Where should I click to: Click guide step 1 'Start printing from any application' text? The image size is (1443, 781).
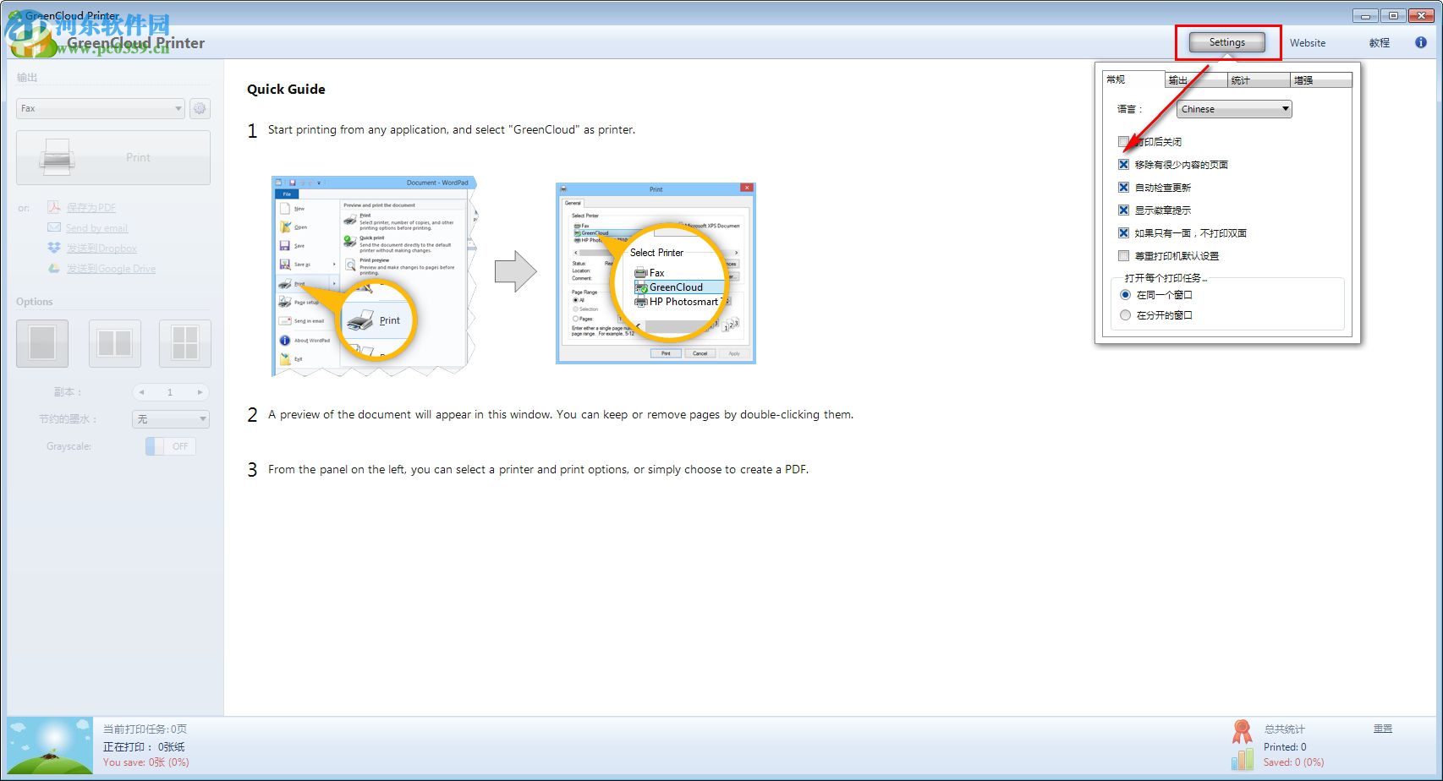(452, 129)
